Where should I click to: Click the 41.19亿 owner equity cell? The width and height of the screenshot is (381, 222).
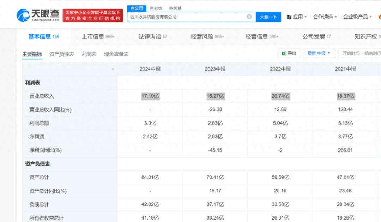coord(150,218)
